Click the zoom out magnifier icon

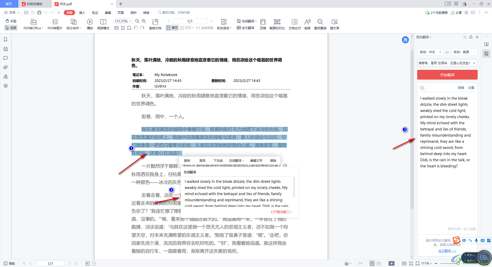(x=137, y=21)
